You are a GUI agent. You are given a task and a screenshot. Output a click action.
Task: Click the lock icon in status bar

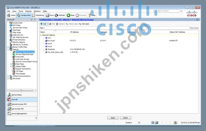tap(175, 123)
